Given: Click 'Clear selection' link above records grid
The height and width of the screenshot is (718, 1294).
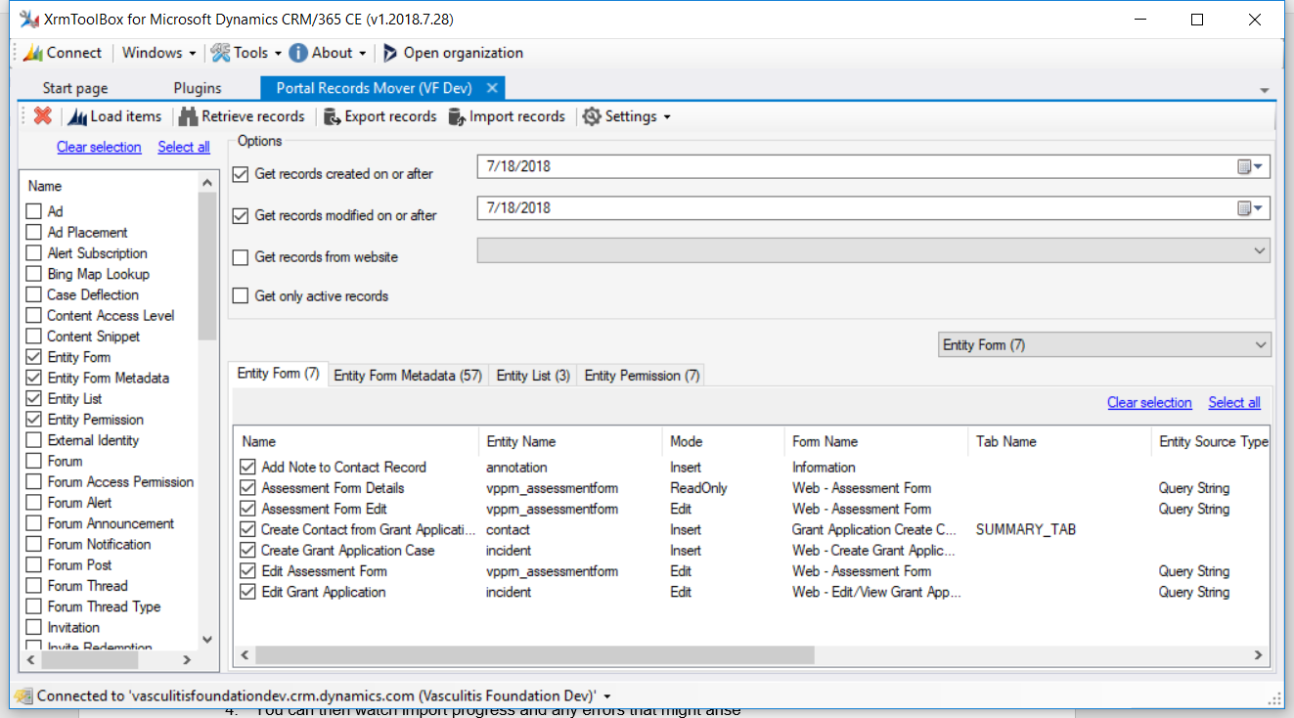Looking at the screenshot, I should 1149,402.
